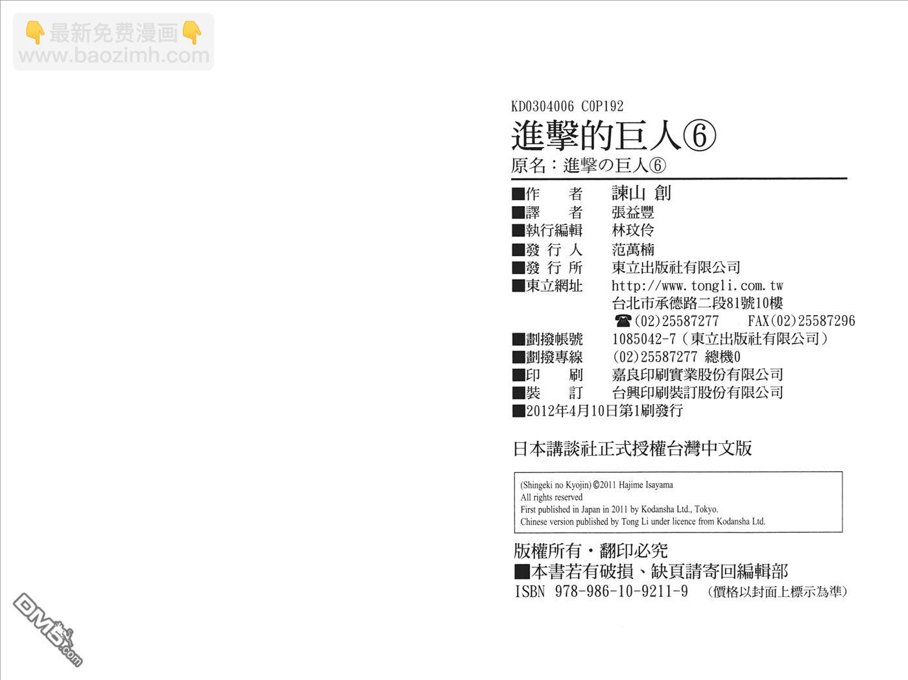Click the ■ marker before 作者
The width and height of the screenshot is (908, 680).
coord(518,193)
